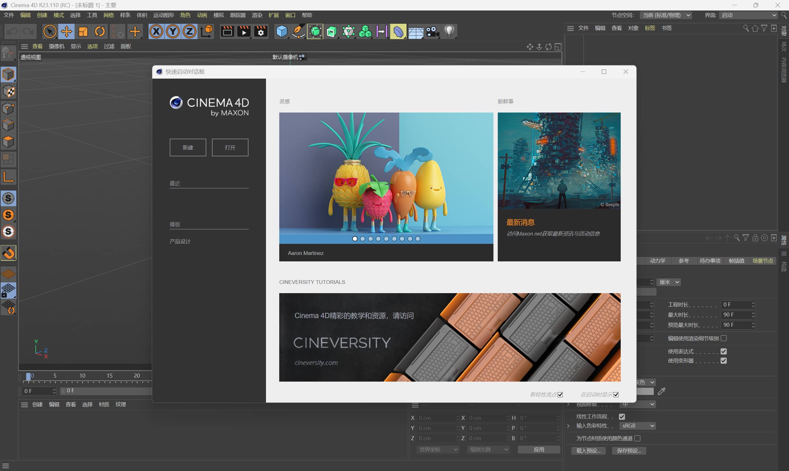Open the 世界坐标 dropdown

tap(438, 449)
